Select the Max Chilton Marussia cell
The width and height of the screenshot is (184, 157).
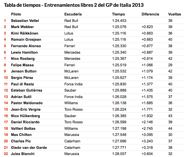[72, 135]
